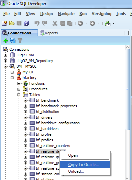Click the Copy icon in toolbar

coord(63,23)
